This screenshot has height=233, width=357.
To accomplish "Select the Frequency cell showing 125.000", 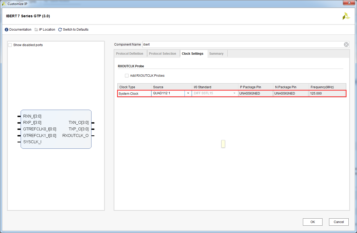I will point(327,93).
